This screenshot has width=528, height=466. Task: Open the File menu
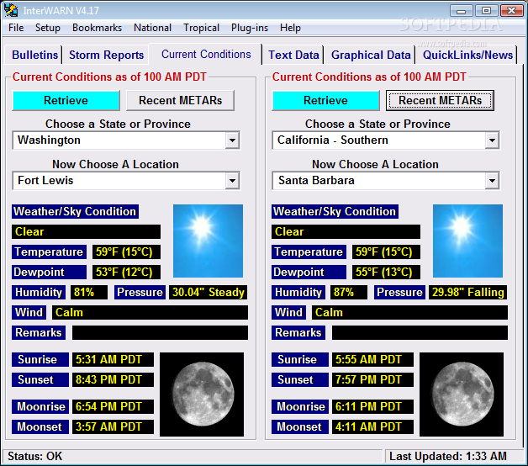(x=16, y=28)
